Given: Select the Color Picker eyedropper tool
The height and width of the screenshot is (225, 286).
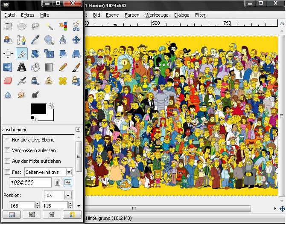Looking at the screenshot, I should tap(35, 40).
